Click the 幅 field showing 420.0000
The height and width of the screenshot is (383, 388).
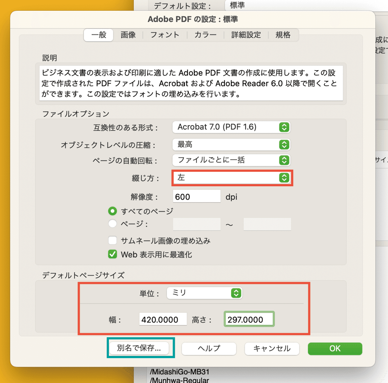(163, 320)
